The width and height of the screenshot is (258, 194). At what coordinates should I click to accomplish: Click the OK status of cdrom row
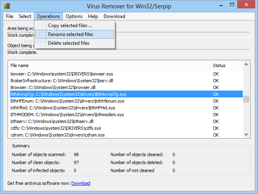[216, 135]
